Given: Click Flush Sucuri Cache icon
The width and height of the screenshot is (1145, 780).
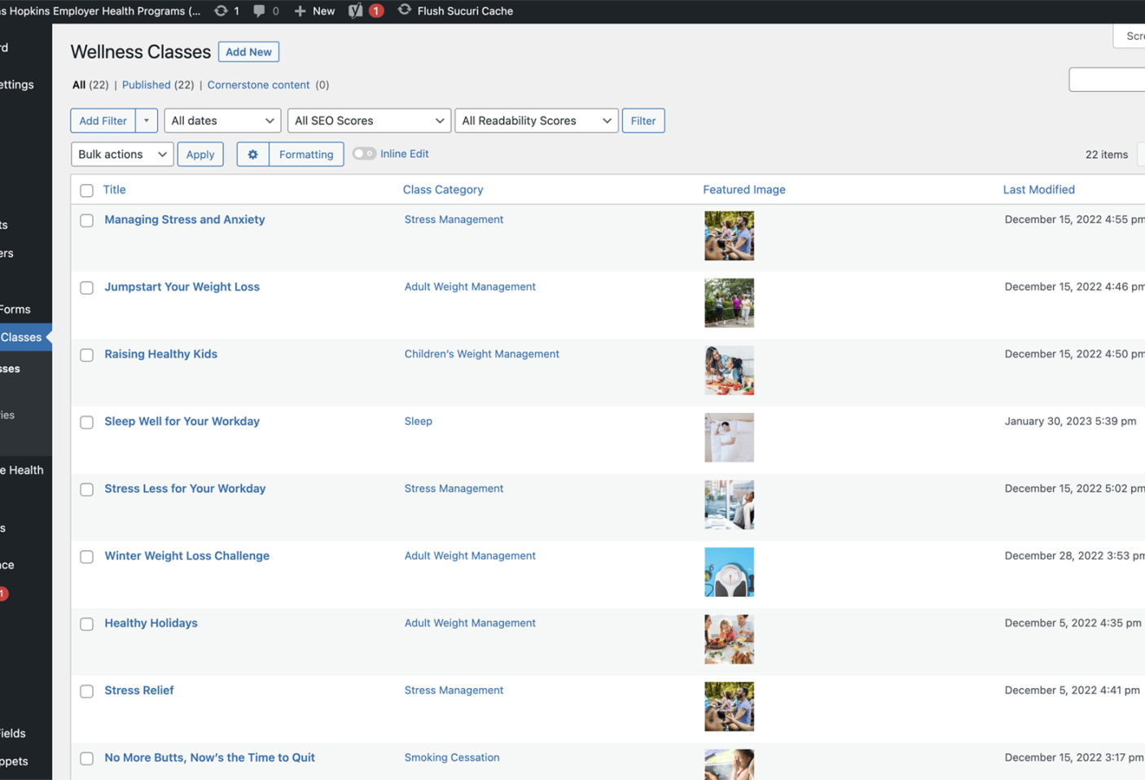Looking at the screenshot, I should (x=404, y=11).
